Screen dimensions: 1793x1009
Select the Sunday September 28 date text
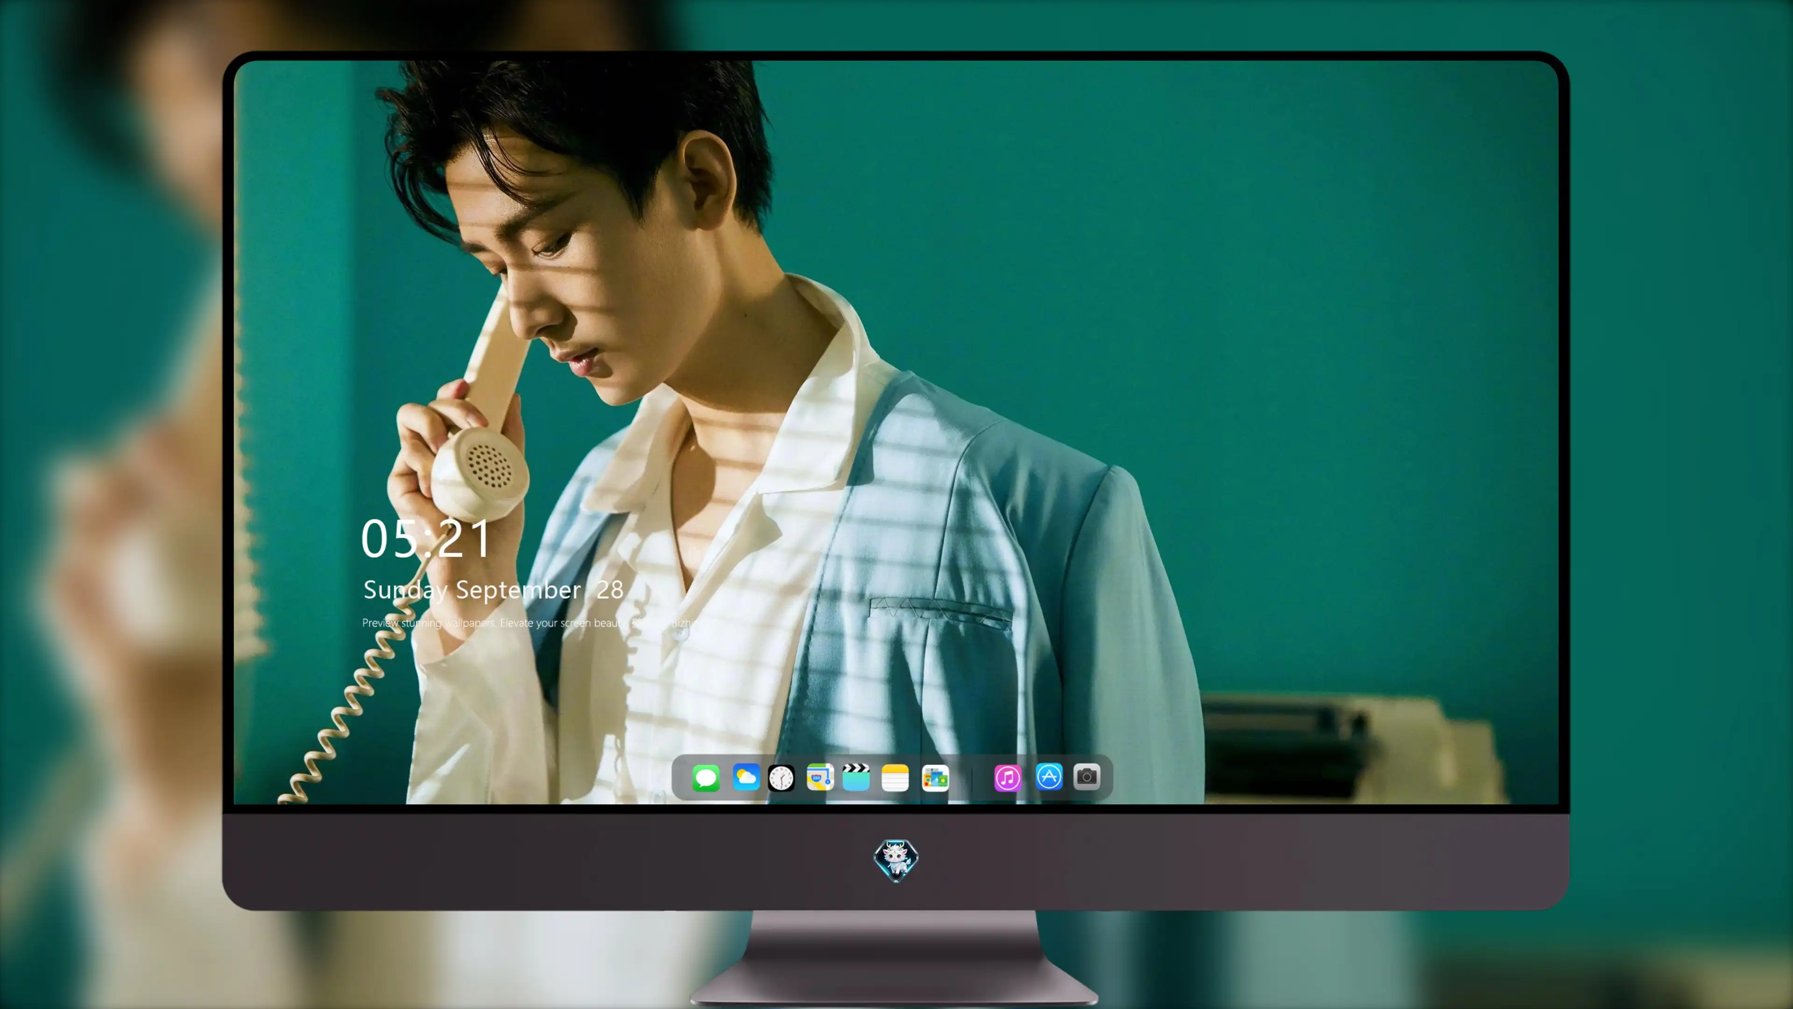pyautogui.click(x=494, y=590)
